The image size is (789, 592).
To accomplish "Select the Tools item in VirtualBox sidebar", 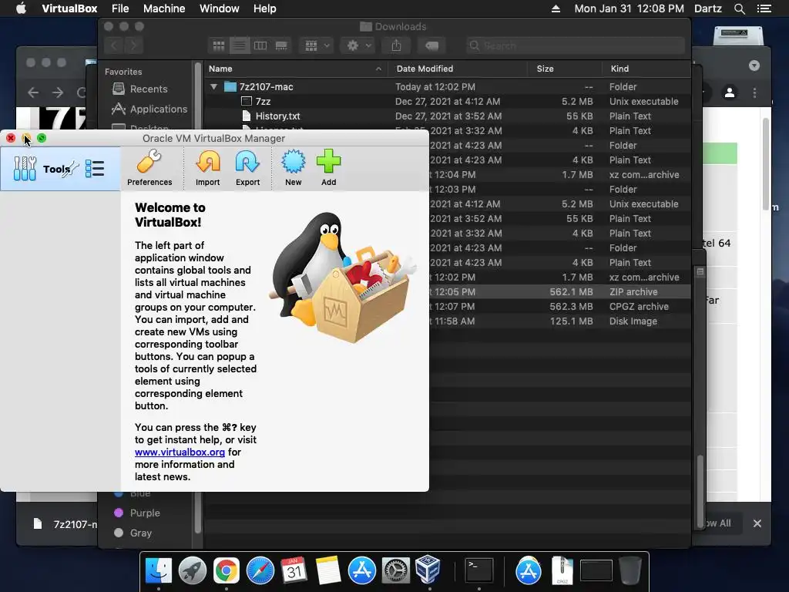I will pos(60,169).
